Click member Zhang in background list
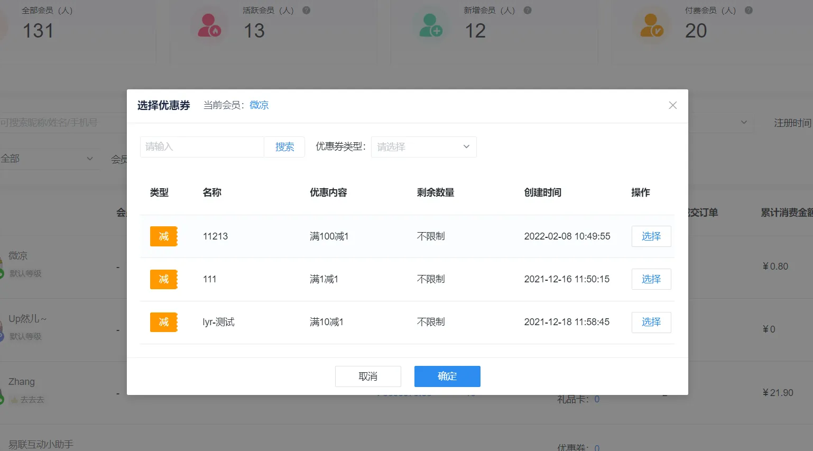Screen dimensions: 813x451 [22, 382]
